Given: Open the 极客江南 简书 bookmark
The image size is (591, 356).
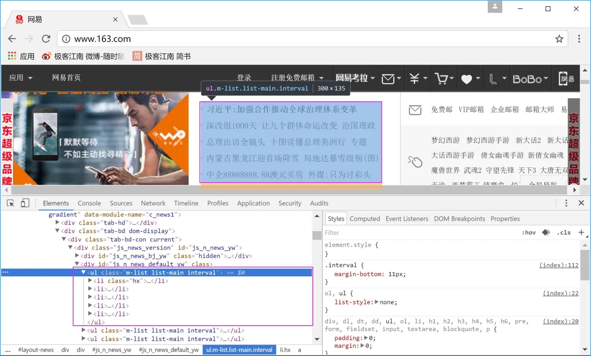Looking at the screenshot, I should 162,56.
